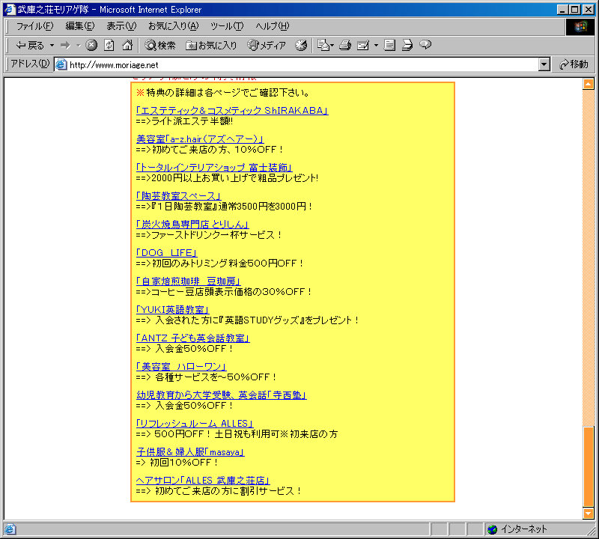Go to Home page icon
Screen dimensions: 599x539
click(x=127, y=46)
